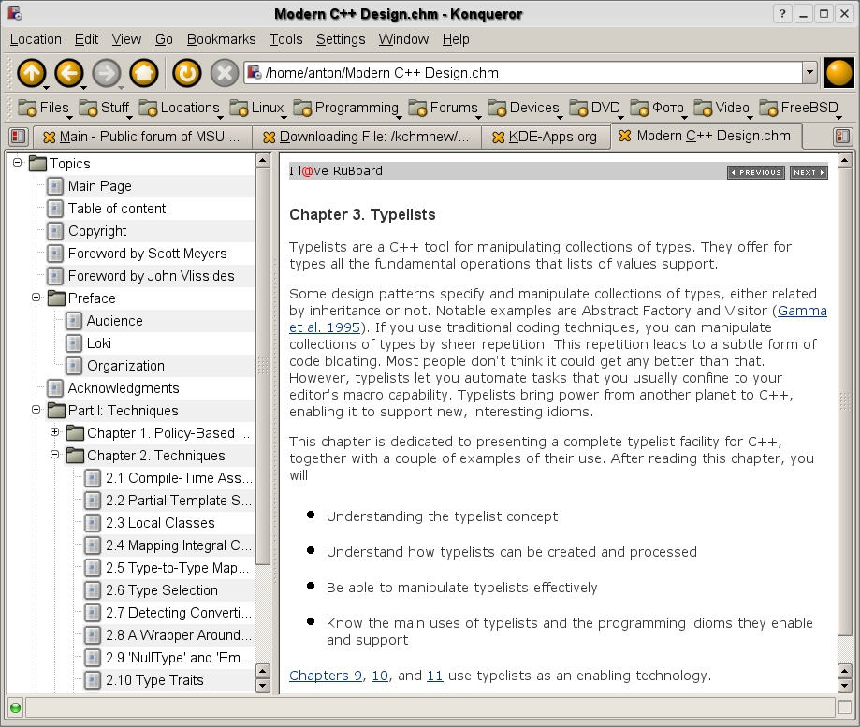Open the Up button history dropdown arrow
The image size is (860, 727).
click(x=46, y=87)
